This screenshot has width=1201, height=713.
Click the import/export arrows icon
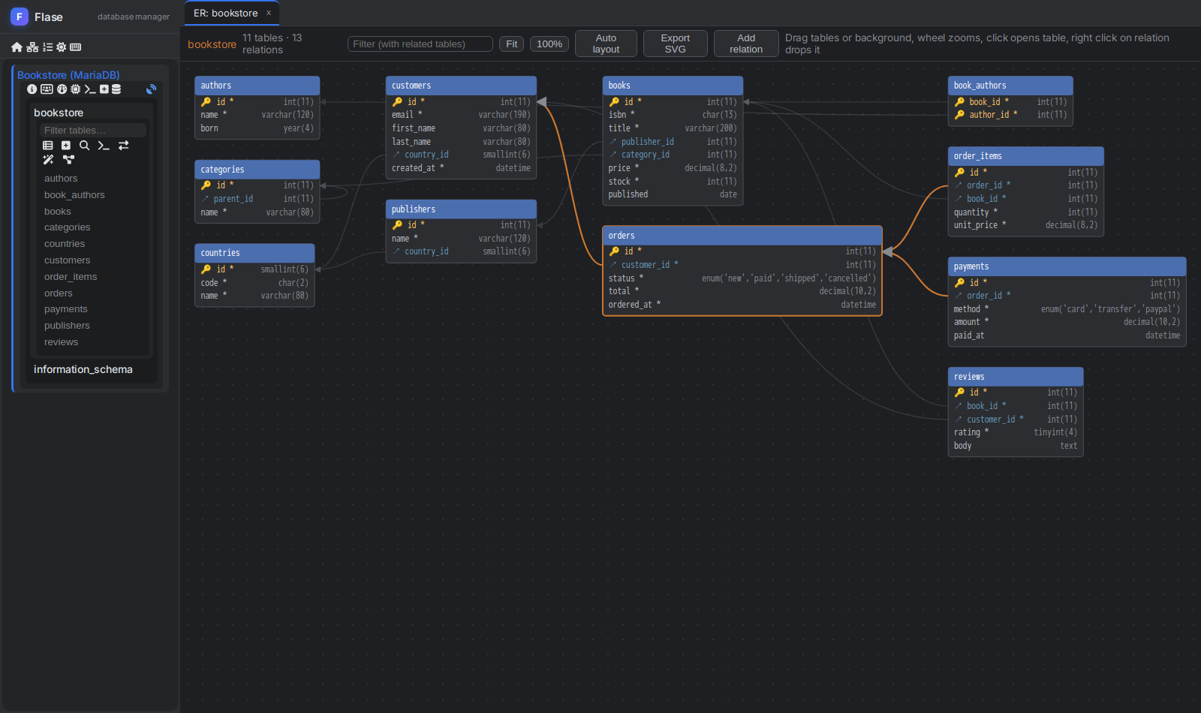pyautogui.click(x=124, y=146)
